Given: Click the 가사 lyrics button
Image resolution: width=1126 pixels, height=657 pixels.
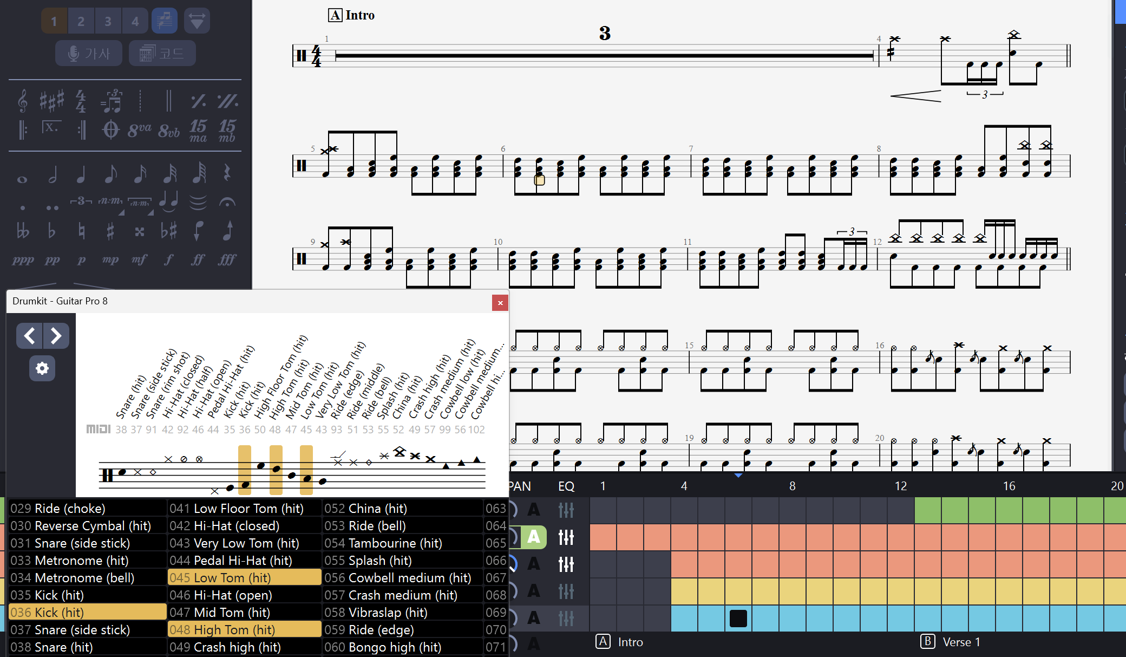Looking at the screenshot, I should click(x=89, y=53).
